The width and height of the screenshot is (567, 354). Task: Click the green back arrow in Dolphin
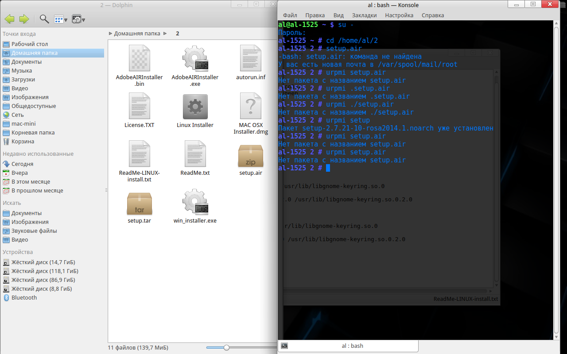click(x=9, y=19)
